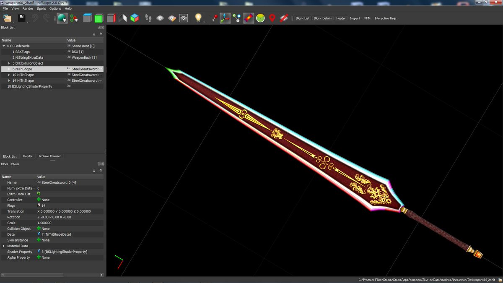The width and height of the screenshot is (503, 283).
Task: Open the Options menu
Action: 55,8
